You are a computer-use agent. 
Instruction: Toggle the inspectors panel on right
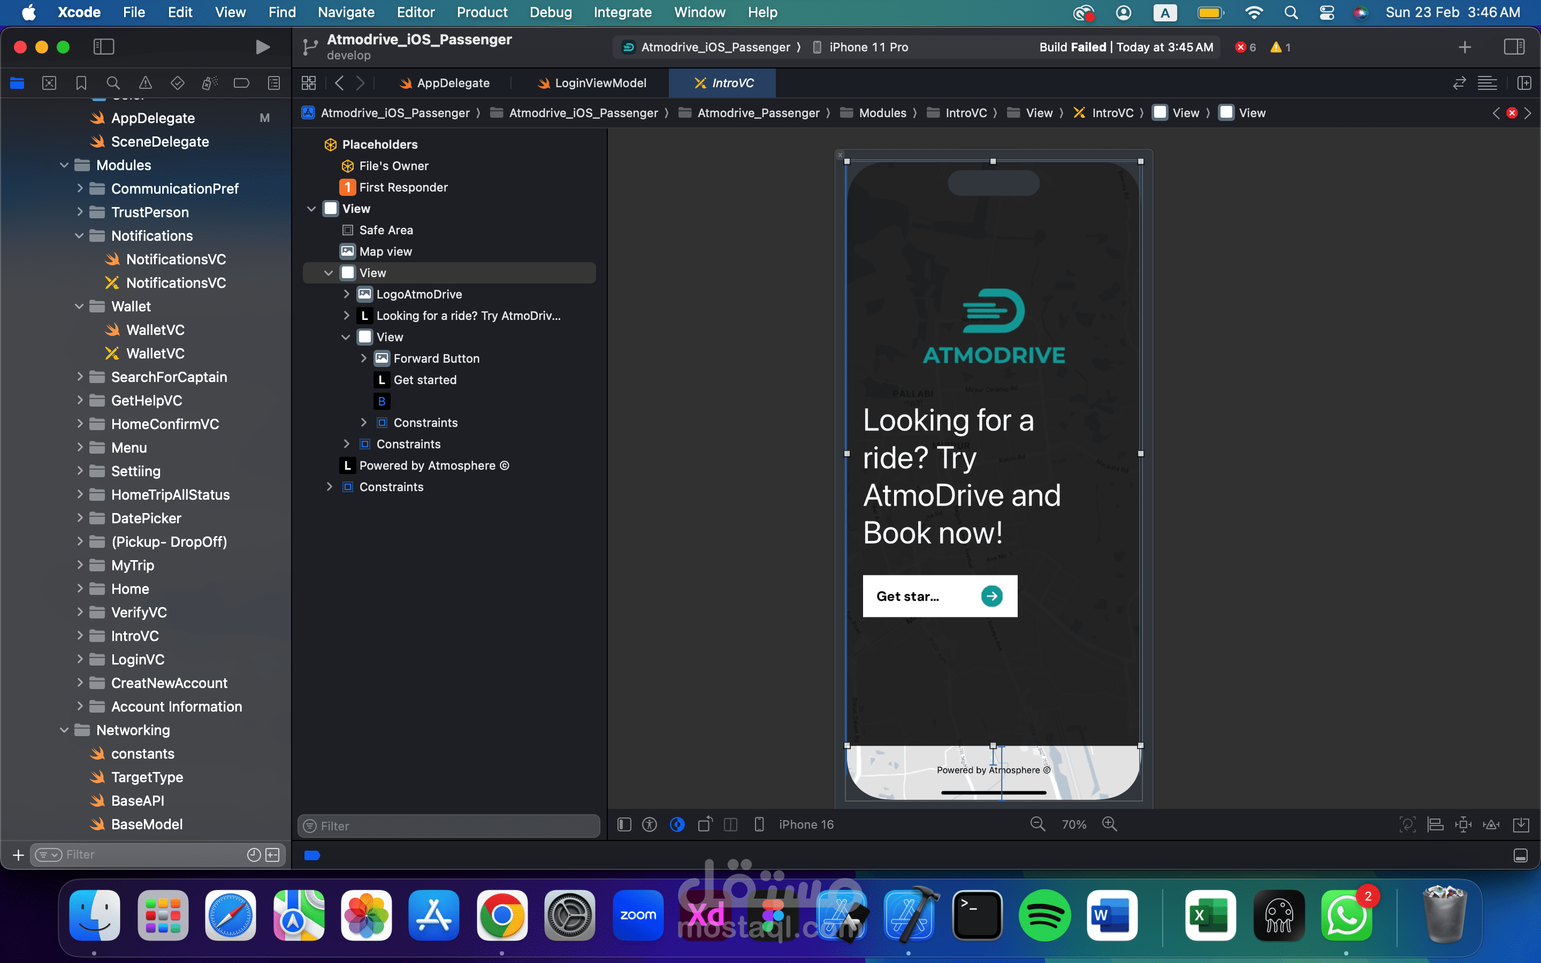click(x=1514, y=47)
